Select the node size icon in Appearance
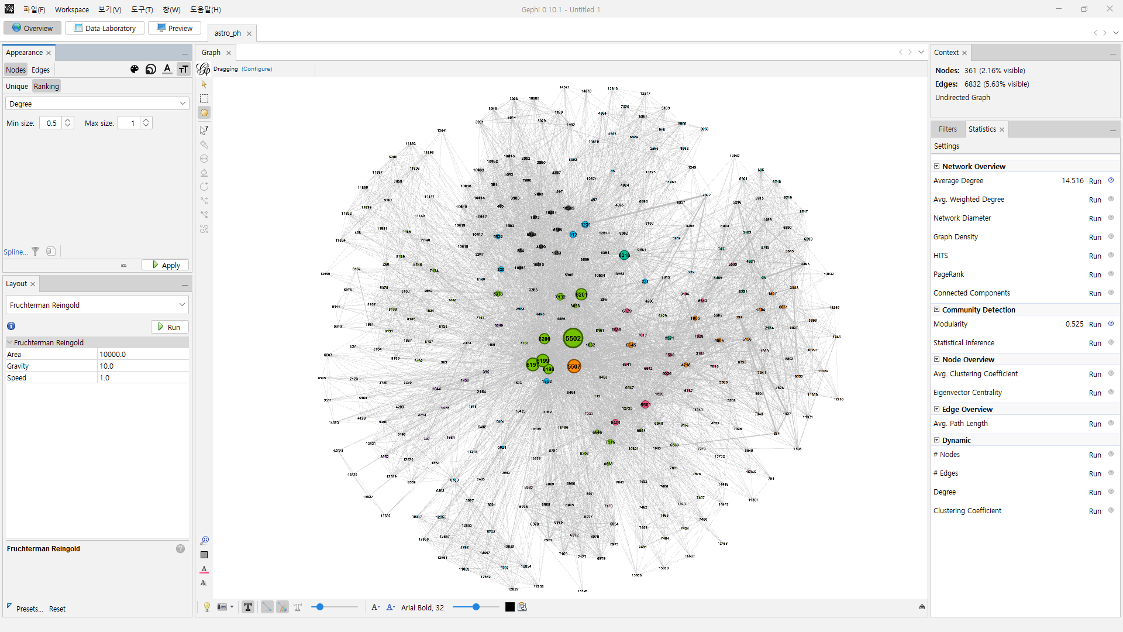The height and width of the screenshot is (632, 1123). point(151,69)
